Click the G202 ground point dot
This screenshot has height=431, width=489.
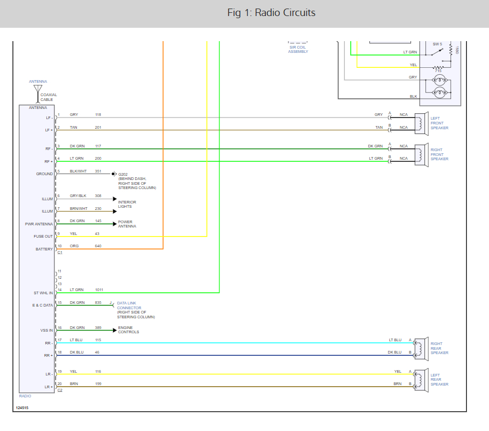(x=114, y=174)
